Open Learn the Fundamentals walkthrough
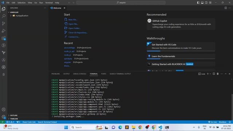The image size is (233, 131). 181,56
